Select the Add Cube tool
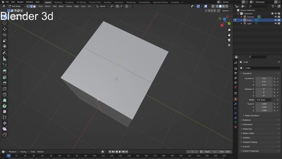Screen dimensions: 282x159 pyautogui.click(x=5, y=65)
